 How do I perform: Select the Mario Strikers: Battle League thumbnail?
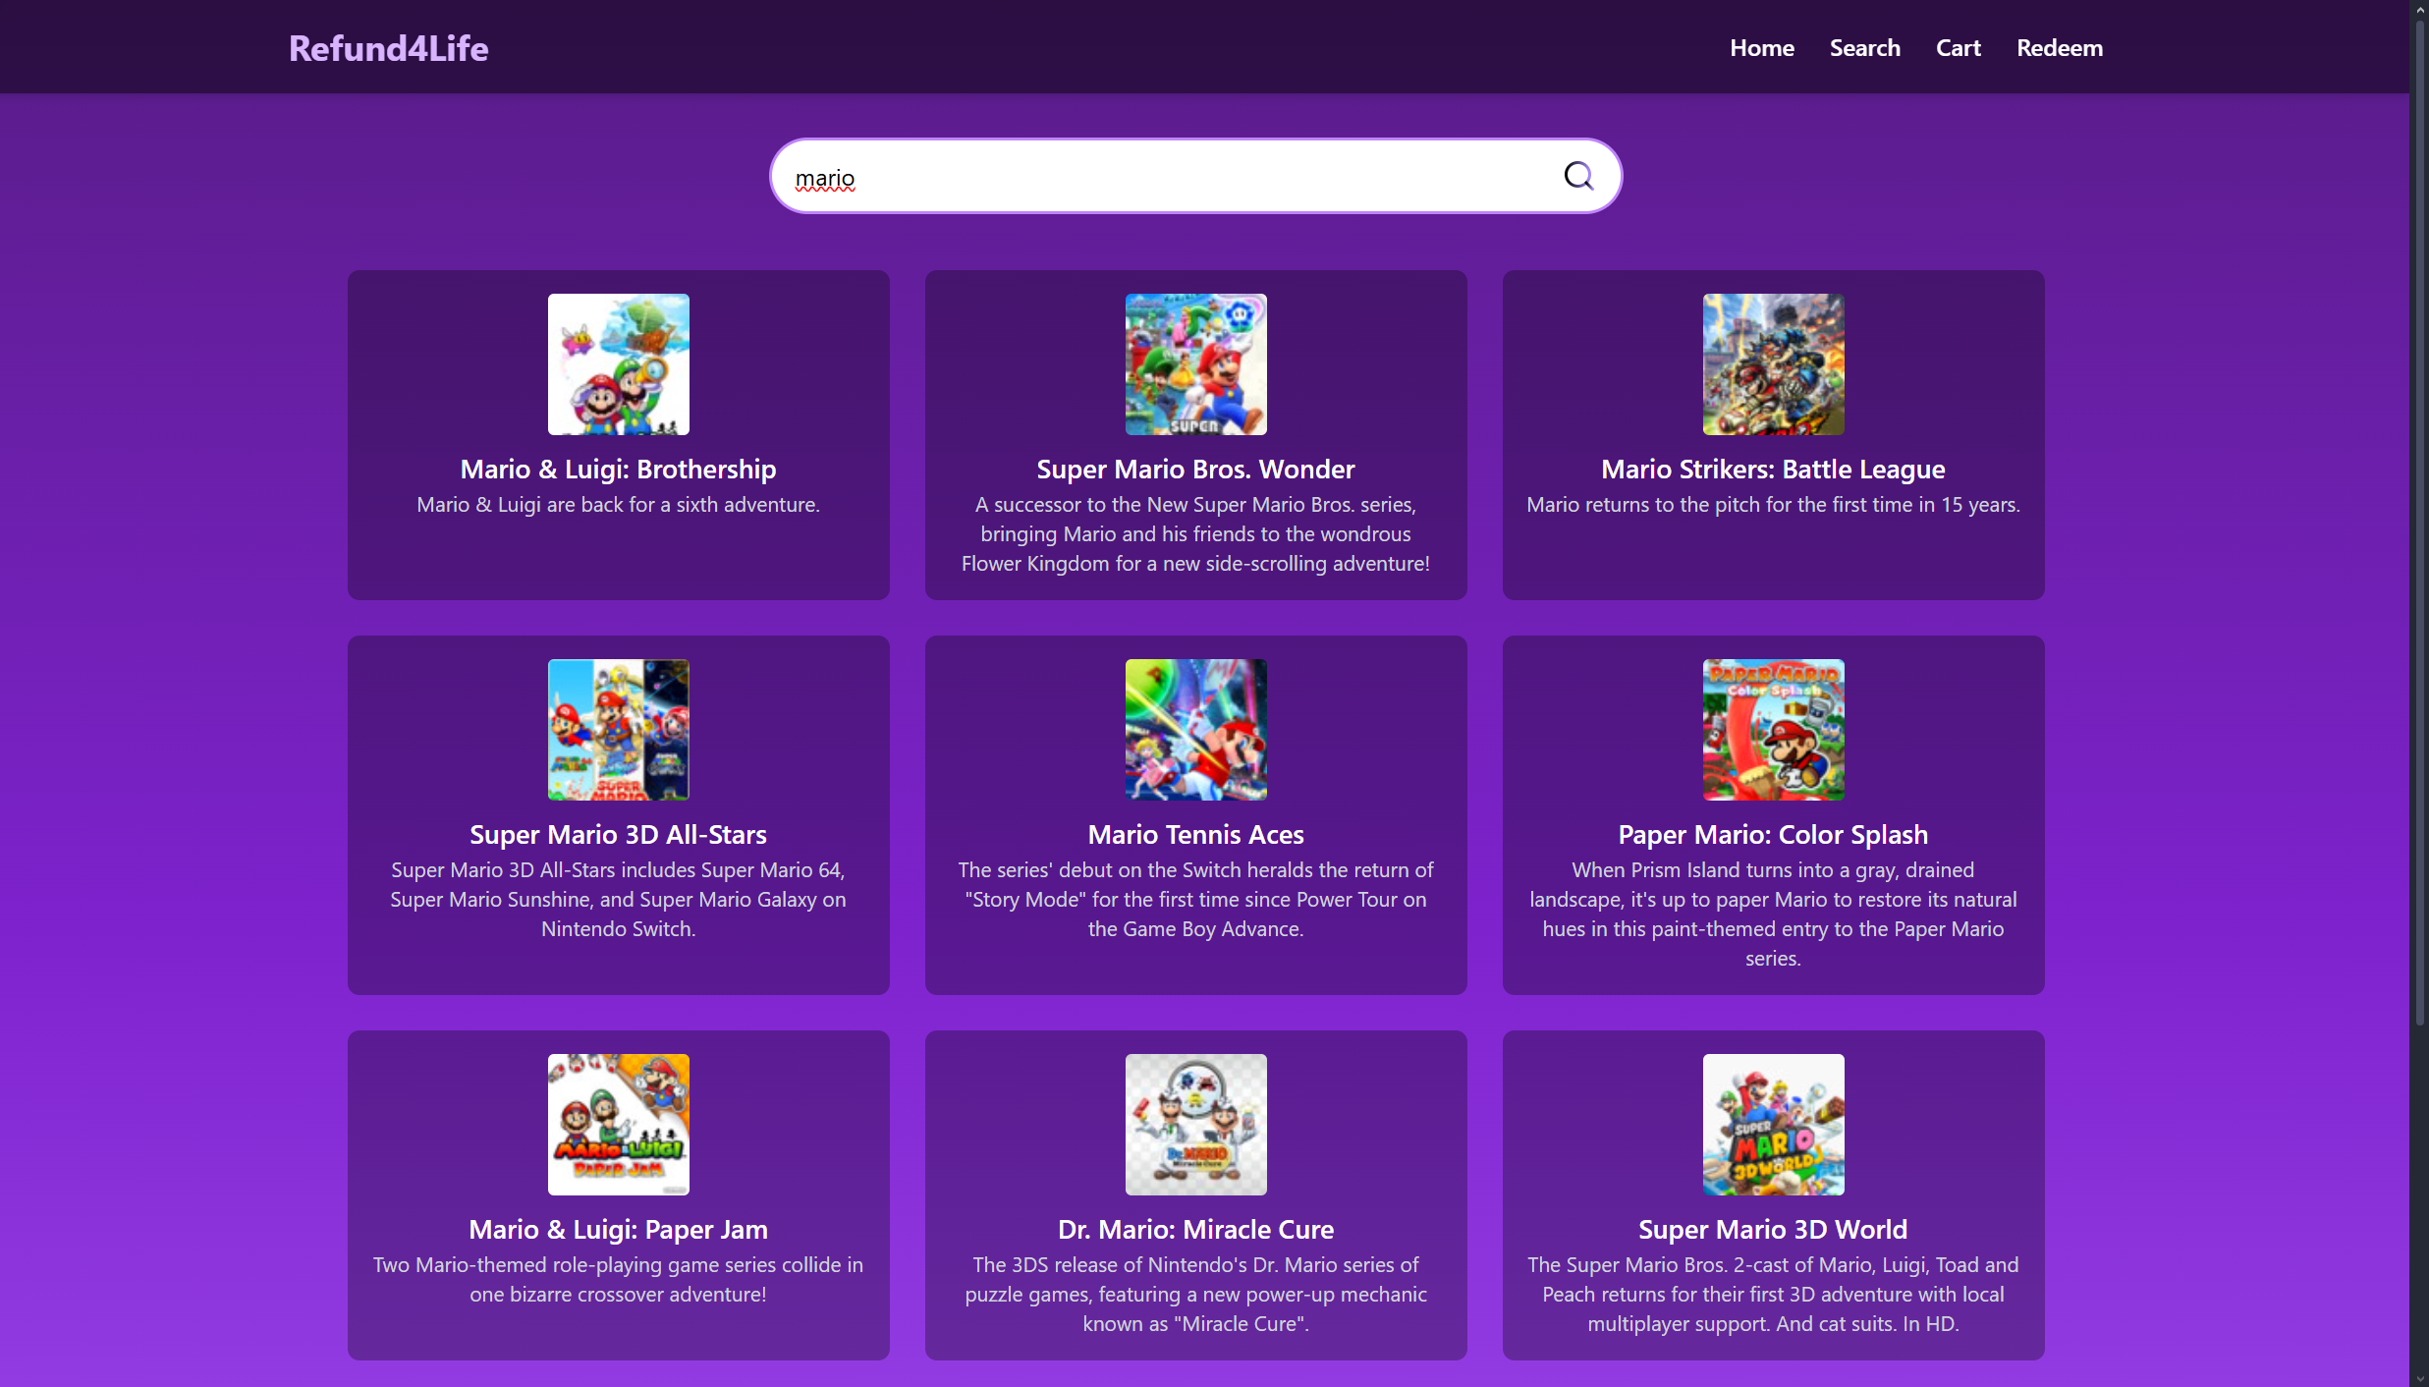click(x=1772, y=364)
